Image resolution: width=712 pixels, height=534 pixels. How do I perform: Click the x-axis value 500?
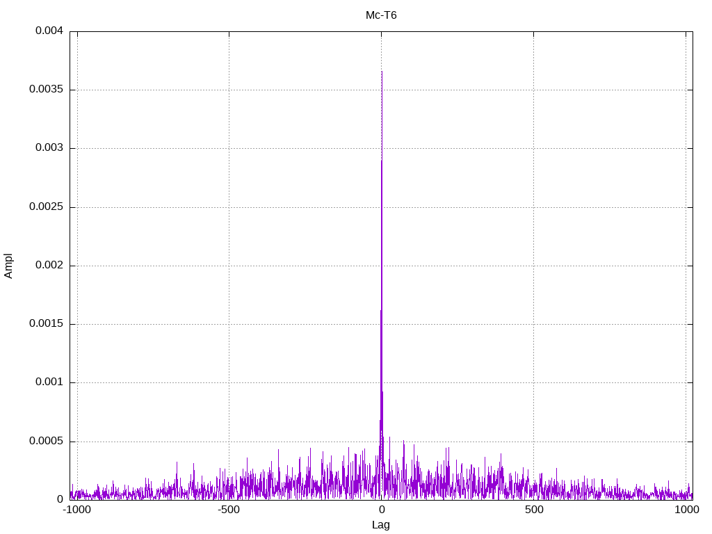534,510
